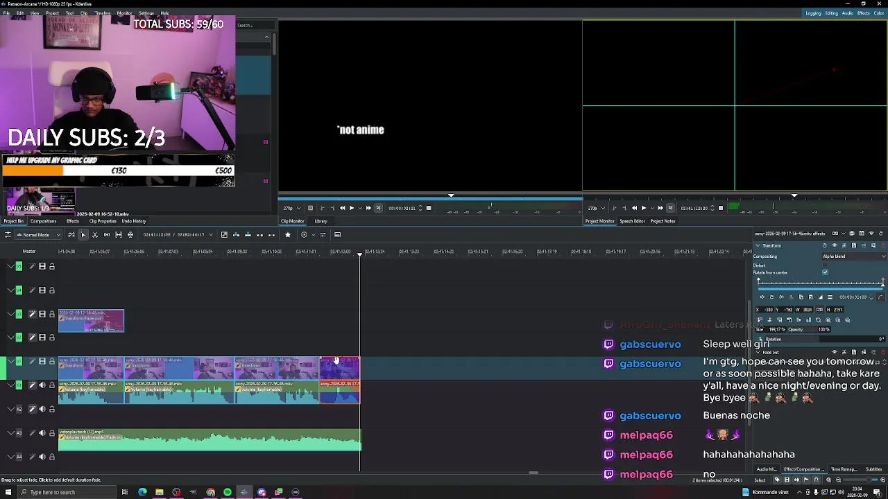Switch to the Library tab

pyautogui.click(x=321, y=221)
